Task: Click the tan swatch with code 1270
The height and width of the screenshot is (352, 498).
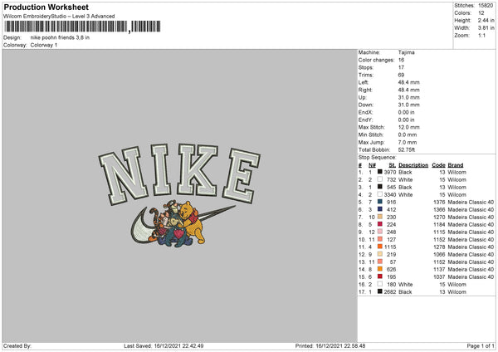Action: [380, 217]
